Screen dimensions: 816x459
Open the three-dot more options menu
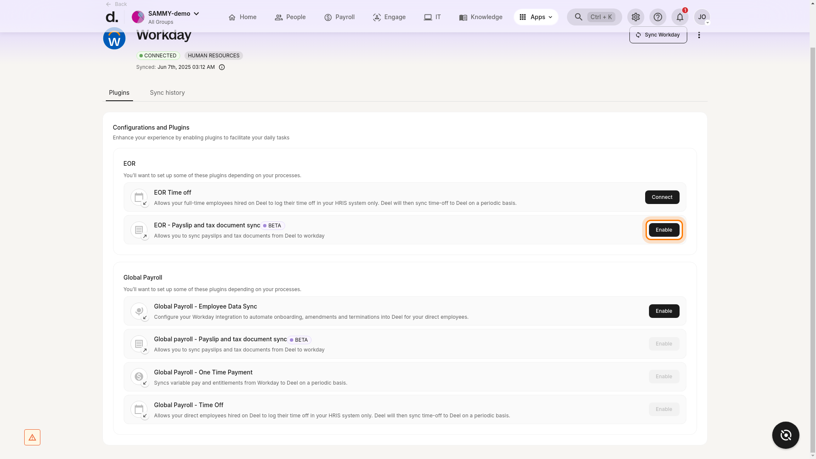[699, 35]
